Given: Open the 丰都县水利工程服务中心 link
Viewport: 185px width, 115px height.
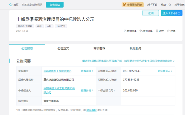Looking at the screenshot, I should click(x=57, y=71).
